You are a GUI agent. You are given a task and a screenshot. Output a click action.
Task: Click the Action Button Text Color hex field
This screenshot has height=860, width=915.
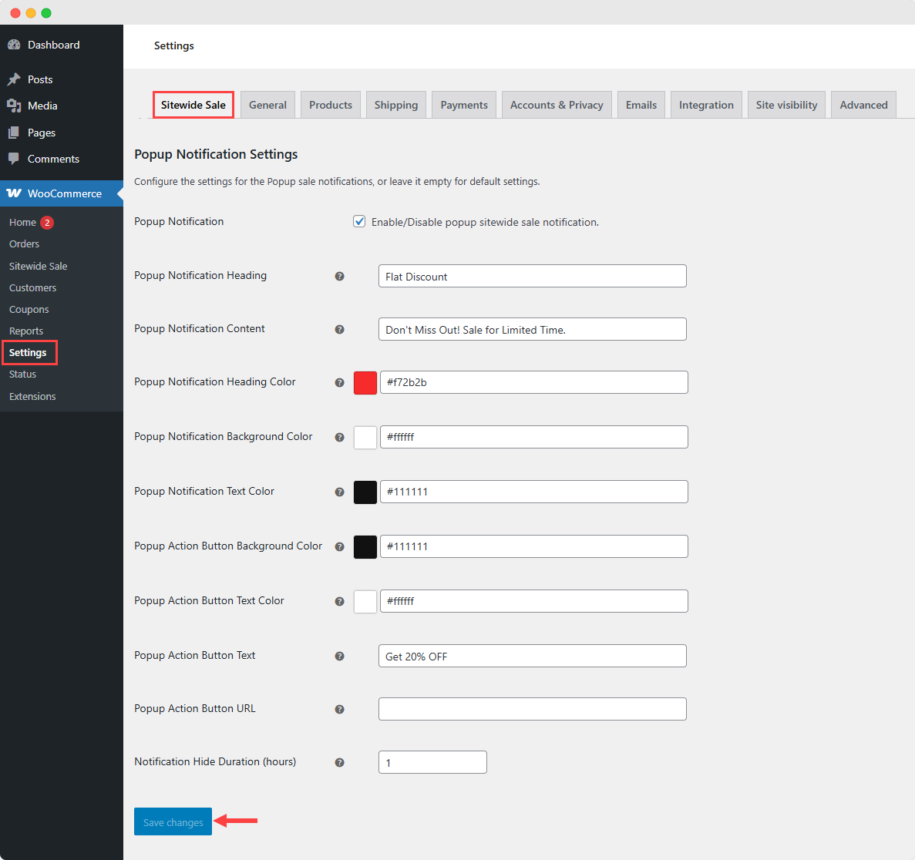(x=534, y=601)
